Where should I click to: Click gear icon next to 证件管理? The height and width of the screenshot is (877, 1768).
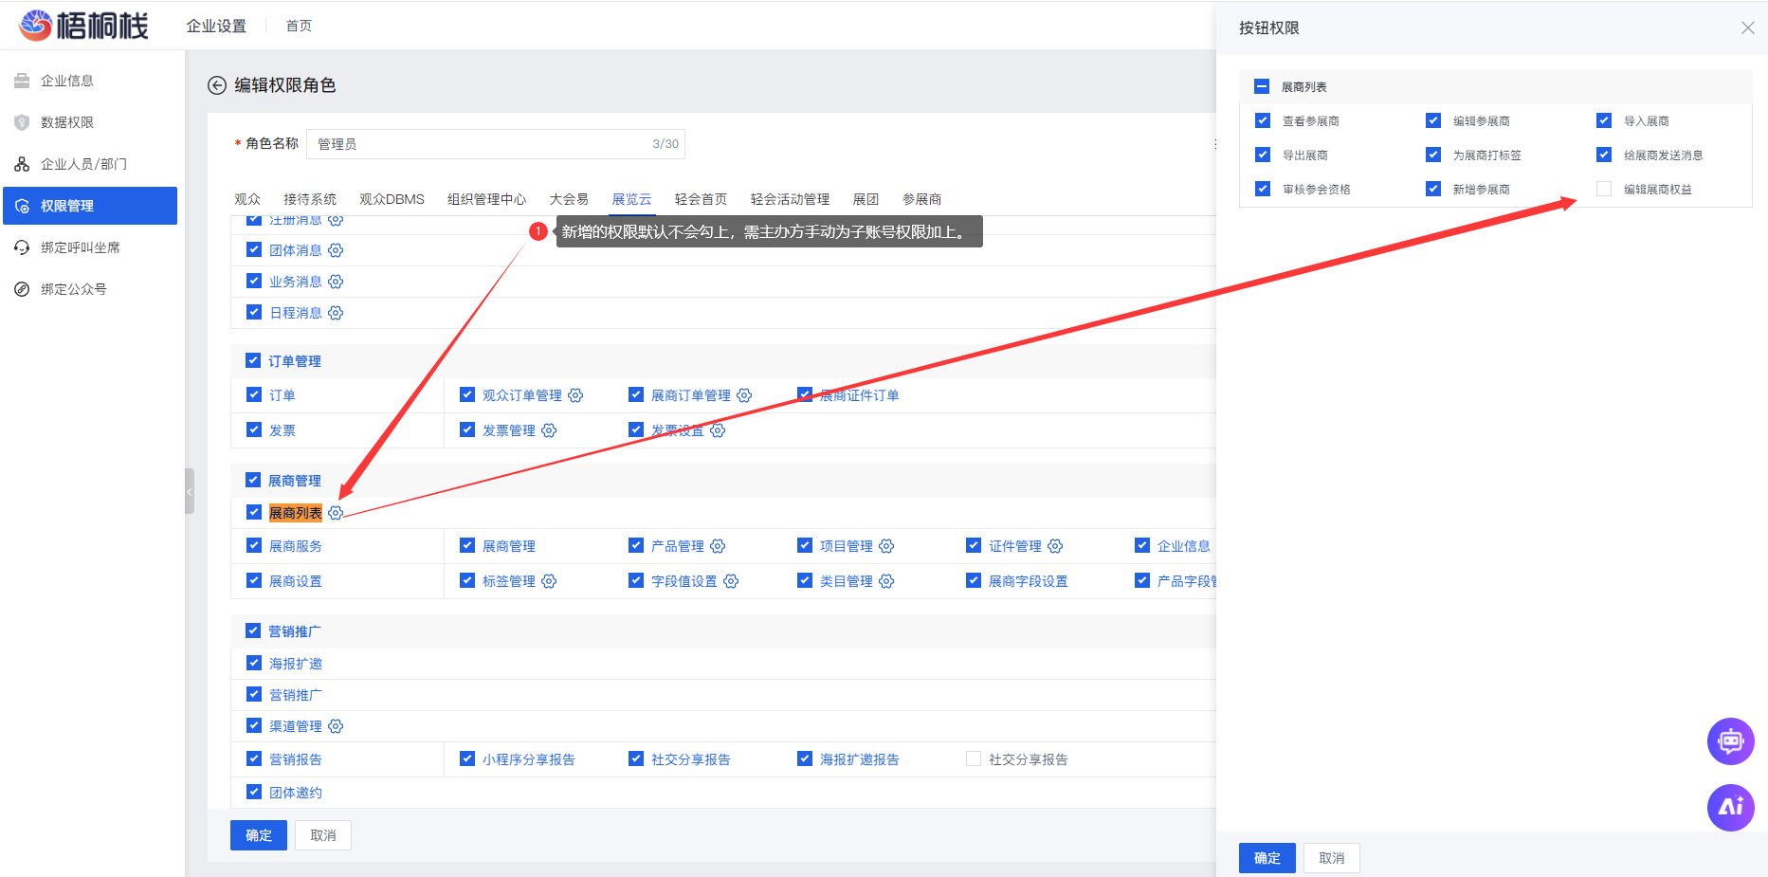[1055, 546]
